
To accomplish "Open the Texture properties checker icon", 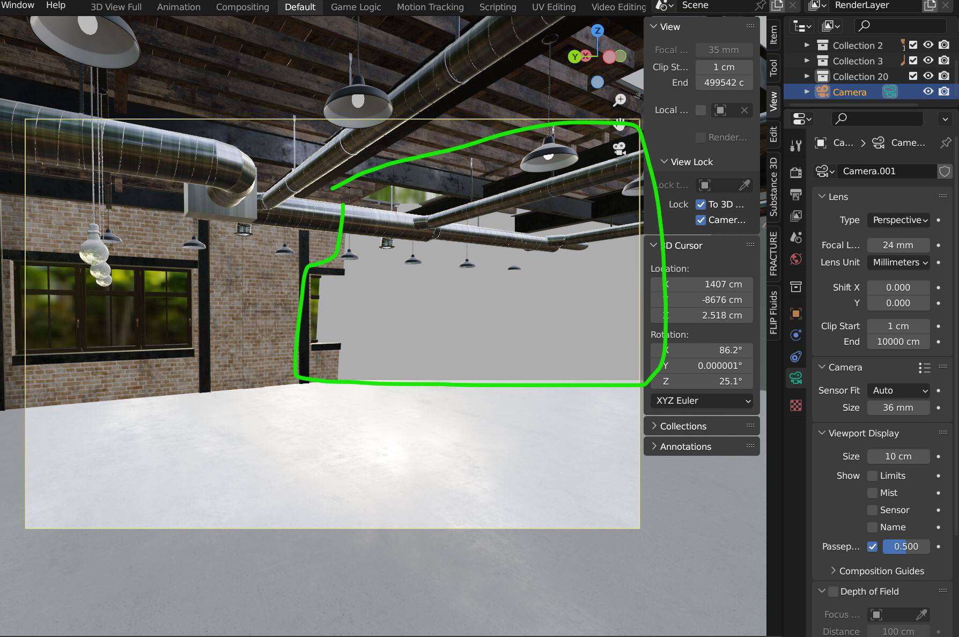I will 795,405.
